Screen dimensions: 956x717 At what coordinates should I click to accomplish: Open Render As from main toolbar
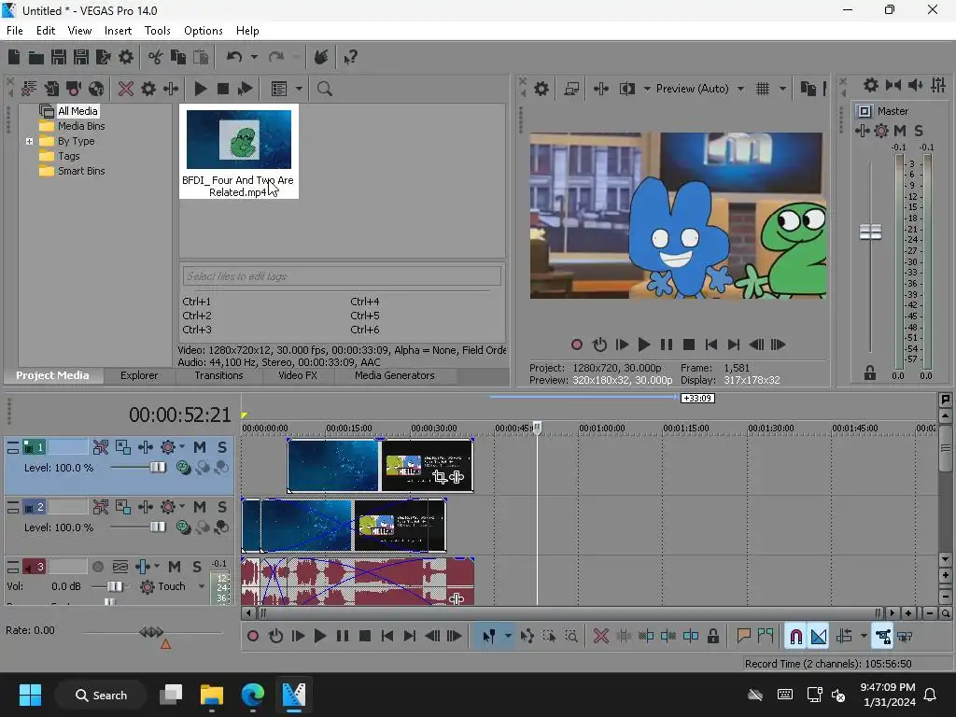(x=104, y=57)
